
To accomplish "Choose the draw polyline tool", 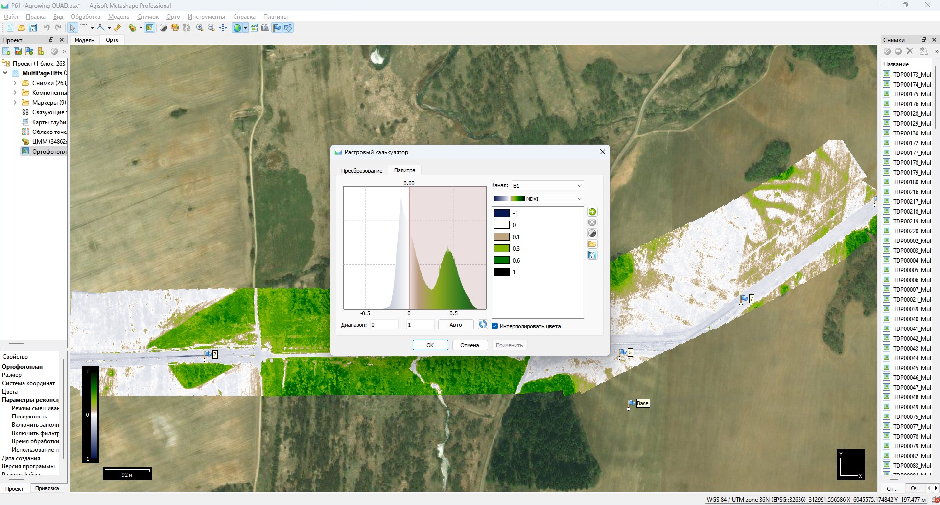I will [101, 28].
